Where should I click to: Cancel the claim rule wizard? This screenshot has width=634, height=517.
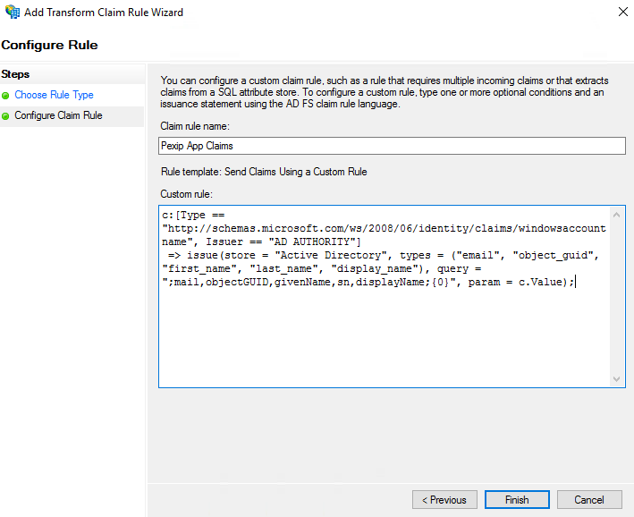click(x=589, y=500)
